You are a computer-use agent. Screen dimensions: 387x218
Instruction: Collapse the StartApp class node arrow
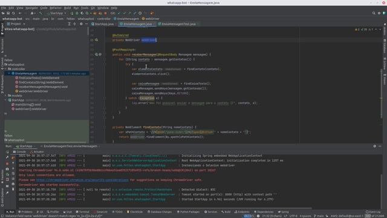coord(5,100)
